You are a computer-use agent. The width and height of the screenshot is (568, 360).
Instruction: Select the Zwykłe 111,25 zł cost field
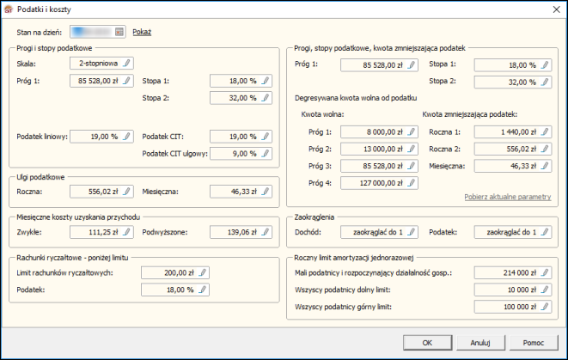95,232
